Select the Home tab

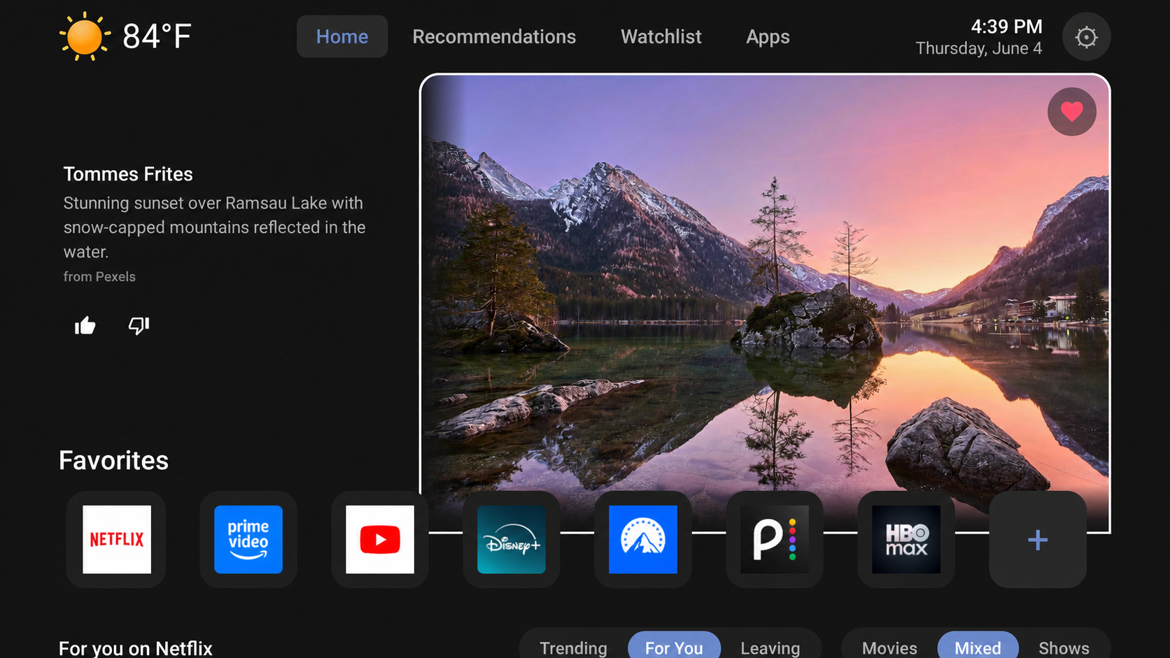[342, 36]
